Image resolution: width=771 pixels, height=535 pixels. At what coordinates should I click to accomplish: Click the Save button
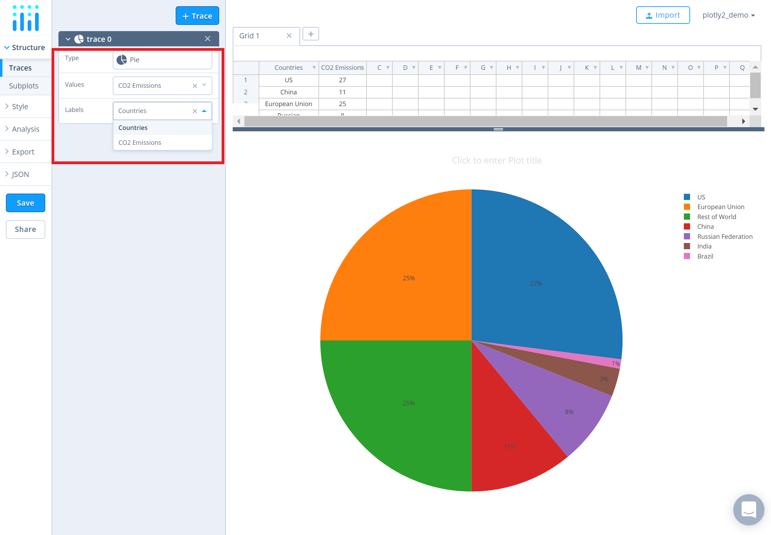pyautogui.click(x=26, y=203)
